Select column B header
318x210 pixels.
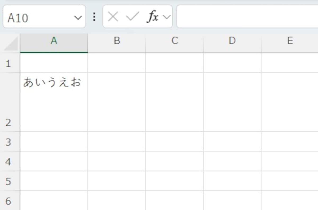117,41
